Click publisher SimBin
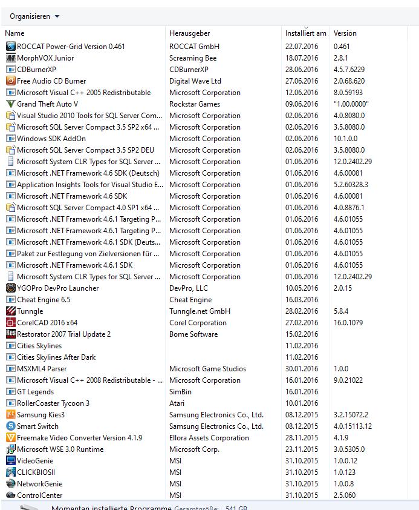The image size is (419, 510). (180, 392)
